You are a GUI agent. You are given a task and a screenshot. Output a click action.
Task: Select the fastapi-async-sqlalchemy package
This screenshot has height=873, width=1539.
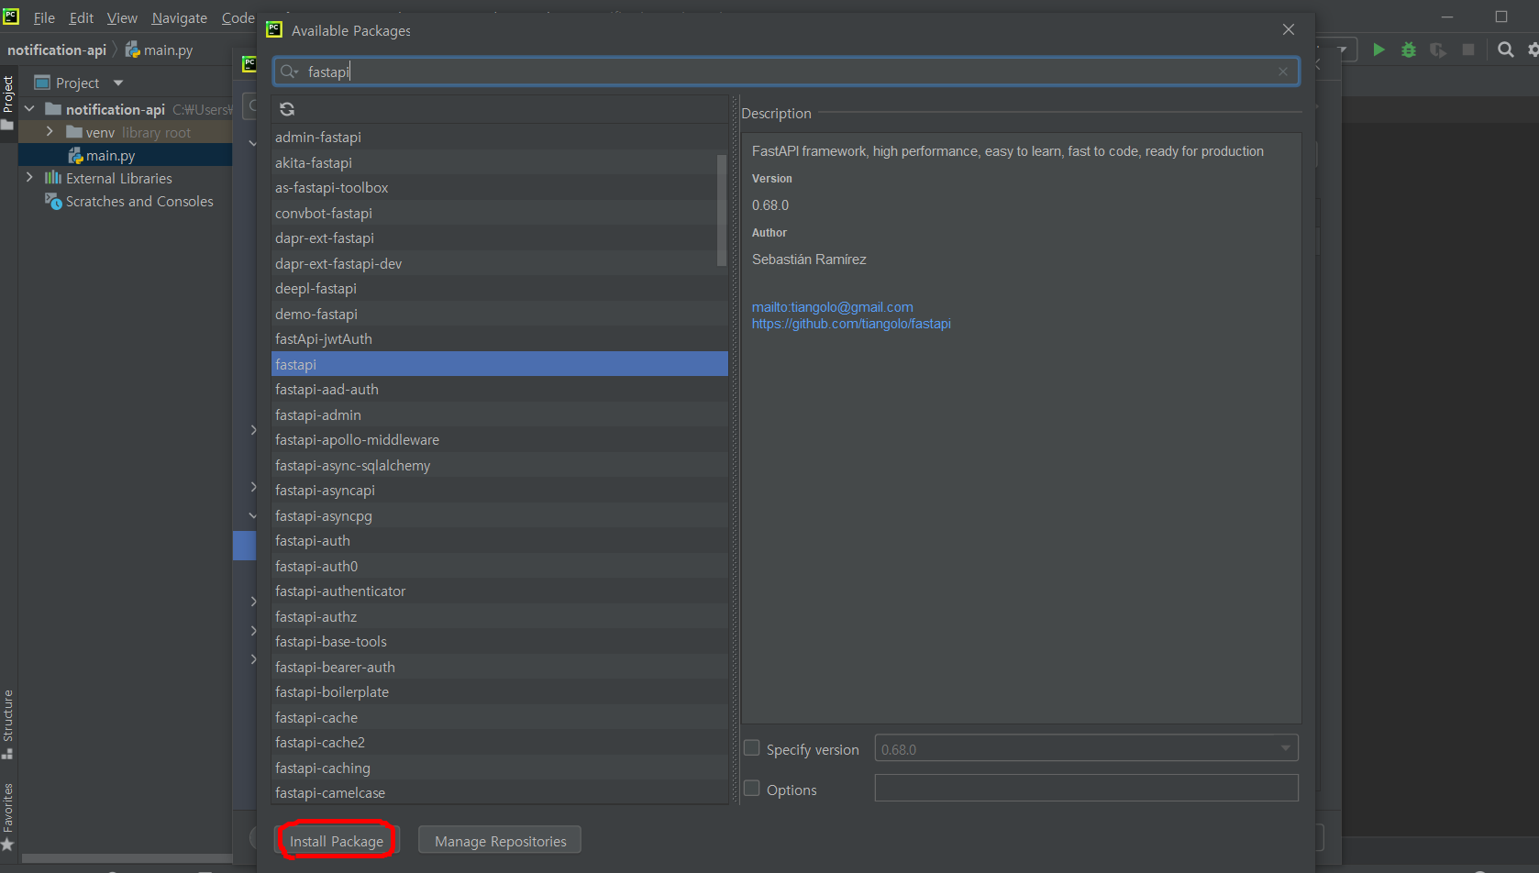(500, 465)
